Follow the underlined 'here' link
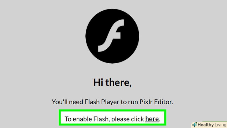Screen dimensions: 227x128 [152, 119]
